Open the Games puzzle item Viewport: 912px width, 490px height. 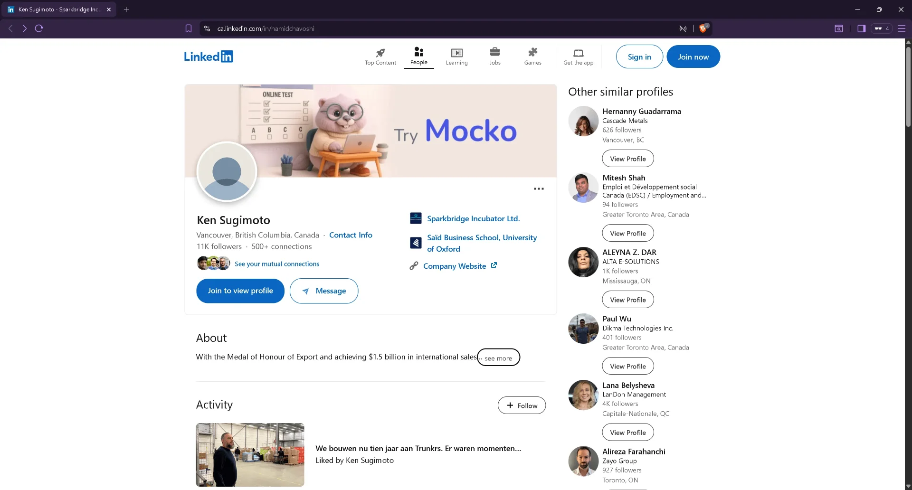point(532,57)
